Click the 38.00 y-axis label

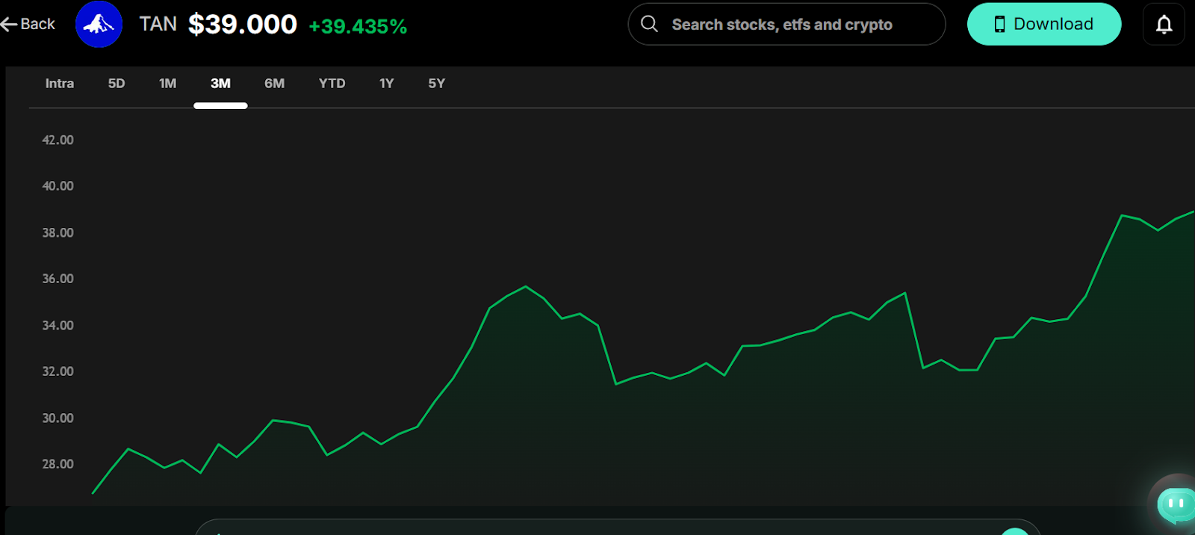[x=58, y=233]
